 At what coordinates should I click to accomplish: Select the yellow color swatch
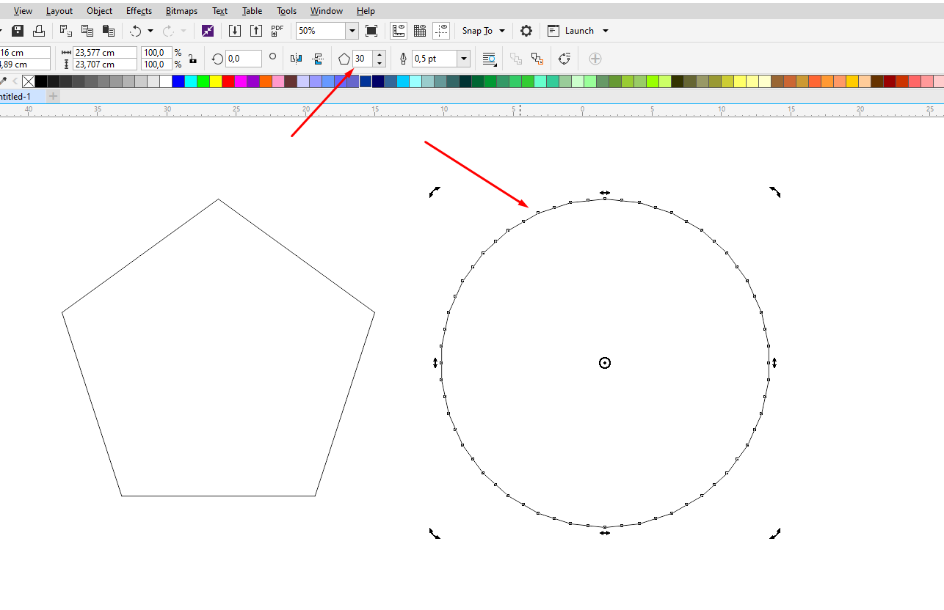(216, 81)
